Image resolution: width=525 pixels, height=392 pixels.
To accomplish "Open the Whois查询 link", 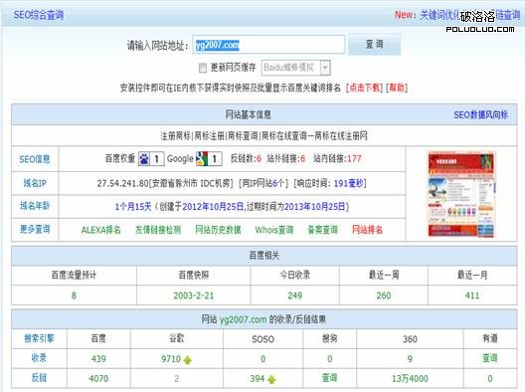I will click(274, 230).
